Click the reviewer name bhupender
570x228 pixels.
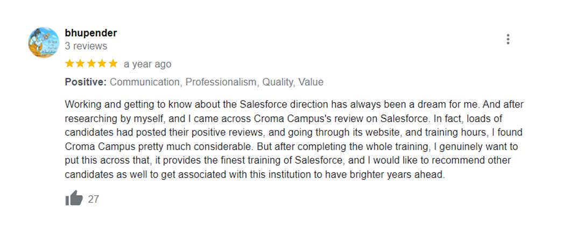90,33
